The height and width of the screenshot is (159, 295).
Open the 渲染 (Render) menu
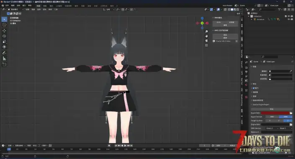click(x=18, y=5)
